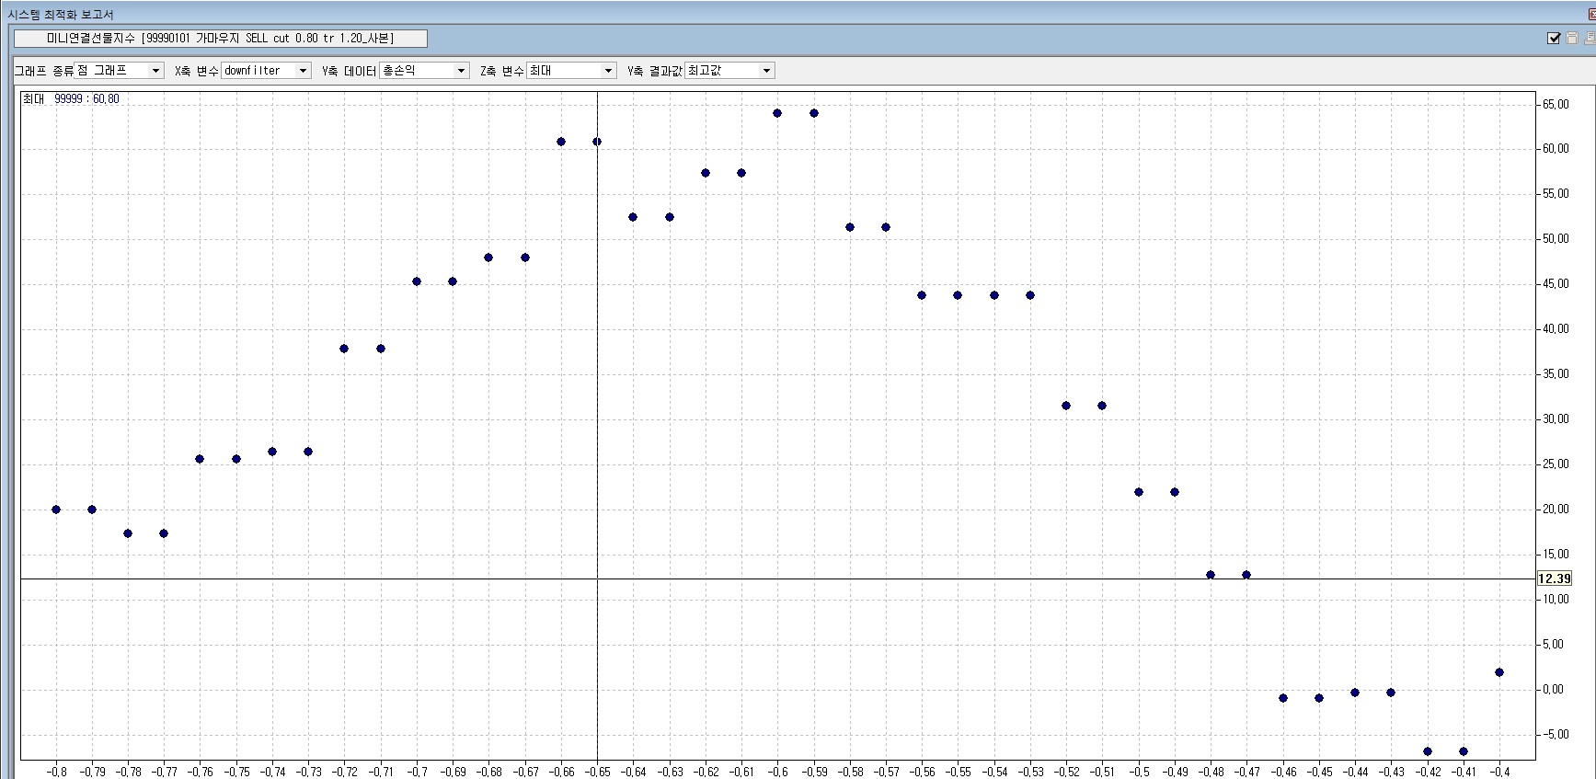Select the data point at x = -0.5
The image size is (1596, 779).
pyautogui.click(x=1139, y=492)
